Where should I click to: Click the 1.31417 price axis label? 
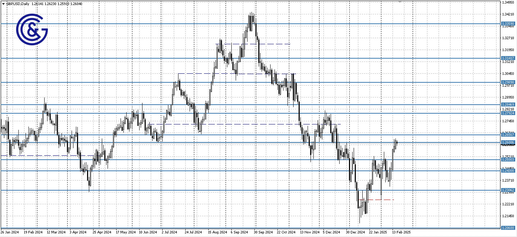[507, 58]
